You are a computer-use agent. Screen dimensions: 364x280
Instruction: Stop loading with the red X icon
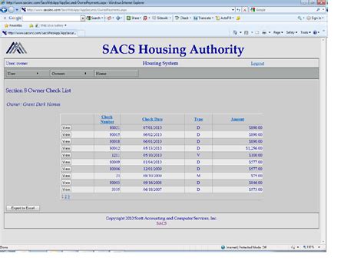point(245,10)
